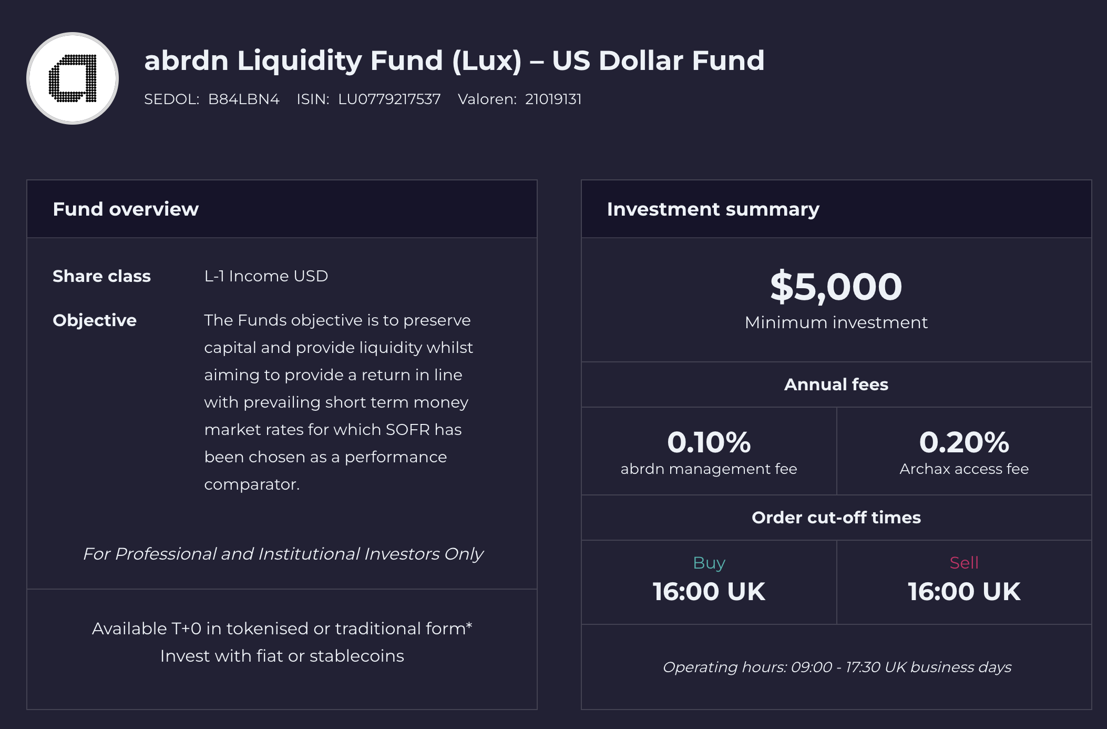Select the L-1 Income USD value
Viewport: 1107px width, 729px height.
click(266, 276)
